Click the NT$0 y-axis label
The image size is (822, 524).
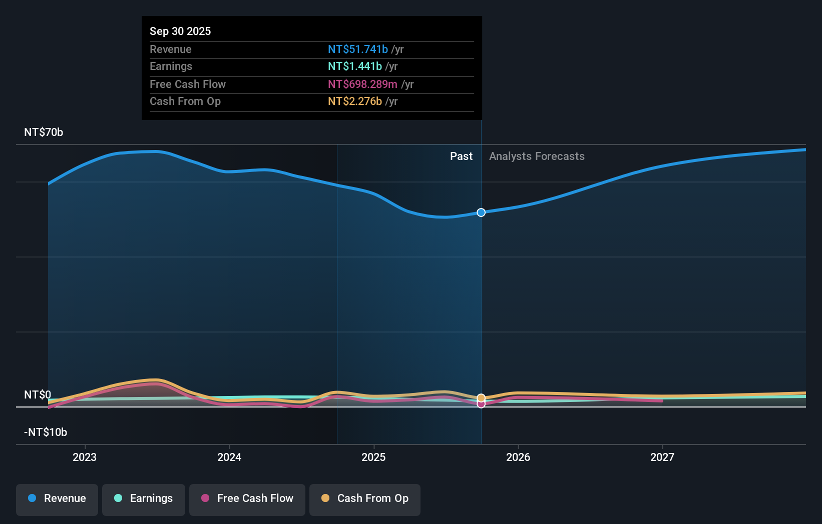tap(38, 395)
